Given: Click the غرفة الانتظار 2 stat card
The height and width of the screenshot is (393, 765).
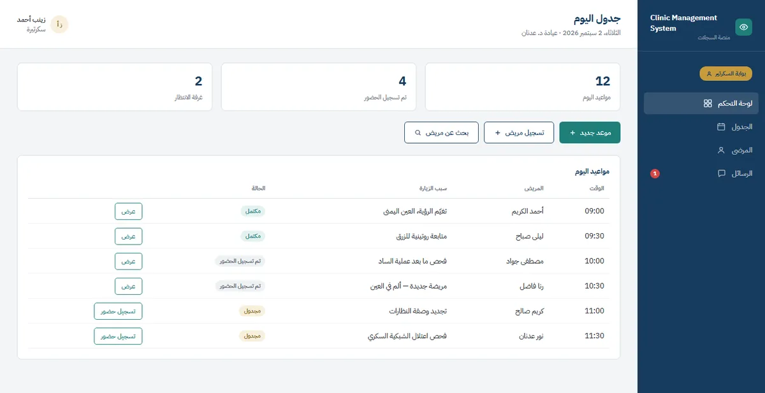Looking at the screenshot, I should coord(115,87).
